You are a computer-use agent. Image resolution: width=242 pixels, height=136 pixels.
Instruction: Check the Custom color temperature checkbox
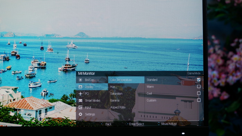[199, 100]
